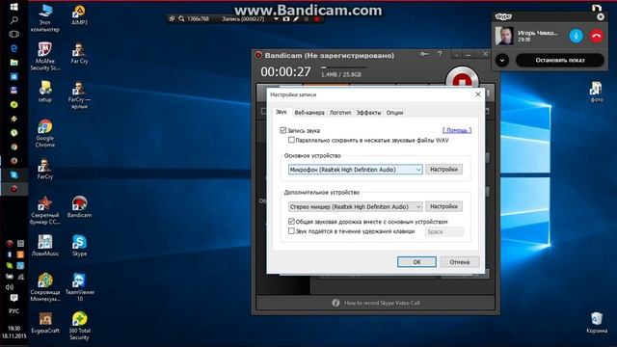Screen dimensions: 617x347
Task: Switch to the Веб-камера tab
Action: point(309,113)
